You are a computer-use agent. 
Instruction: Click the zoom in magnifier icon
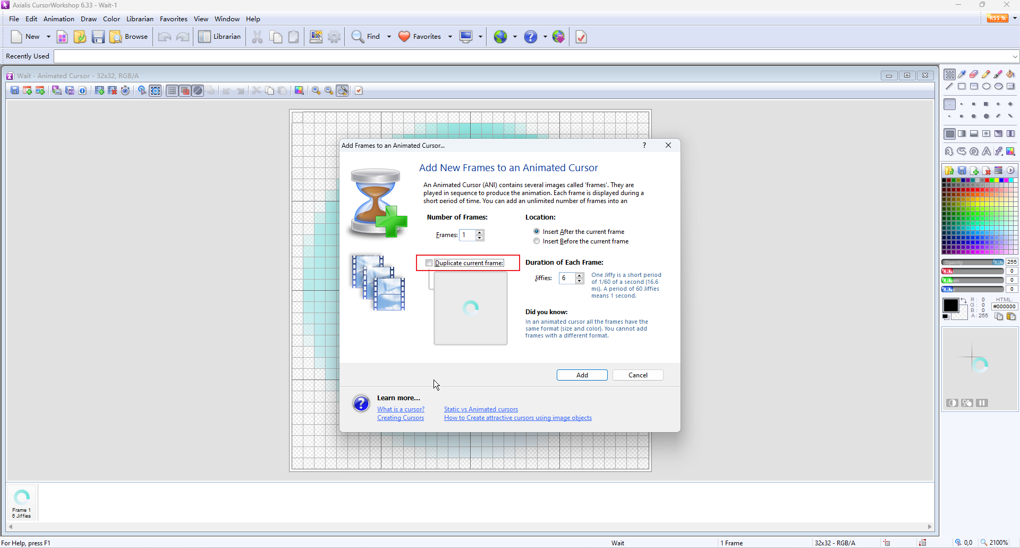[316, 91]
